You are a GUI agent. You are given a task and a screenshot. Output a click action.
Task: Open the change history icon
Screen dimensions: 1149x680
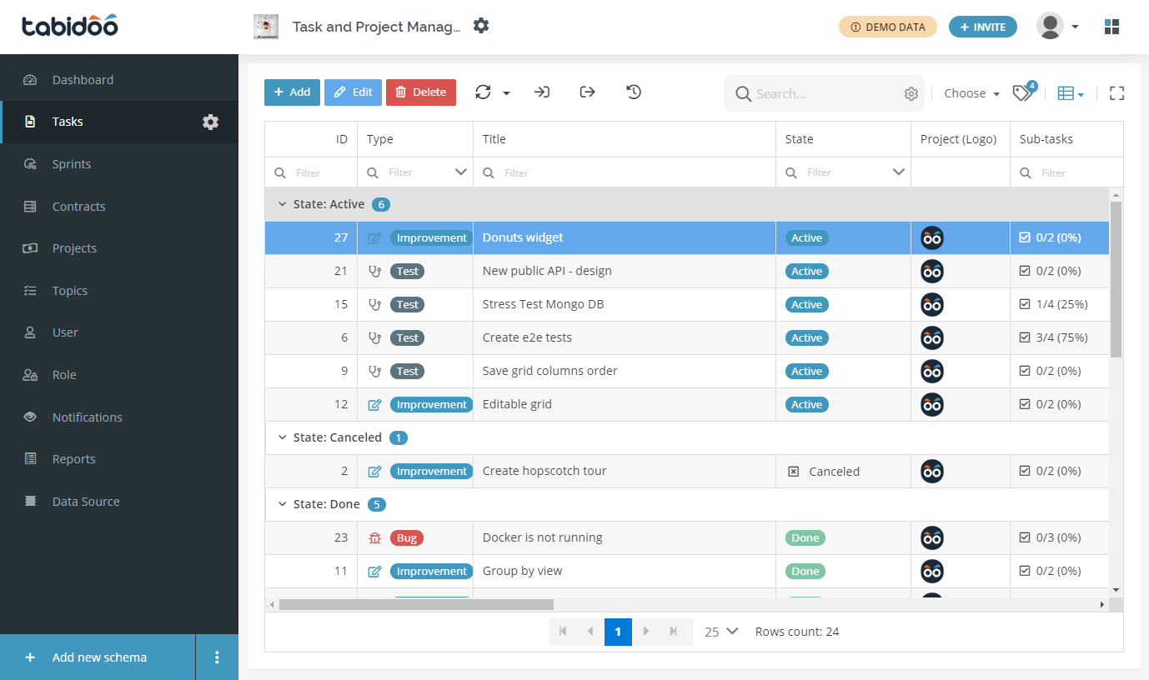(634, 92)
